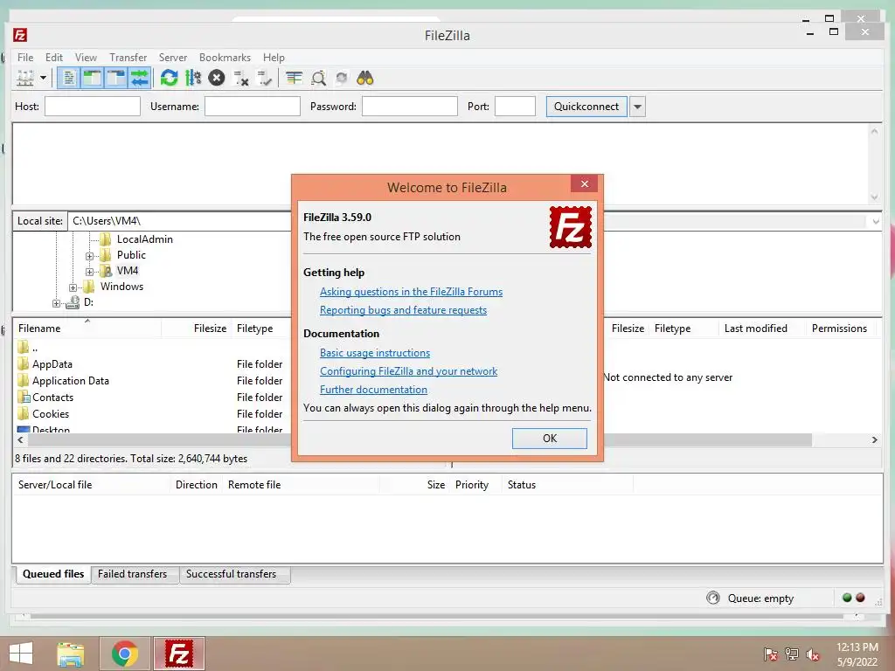The height and width of the screenshot is (671, 895).
Task: Open the Edit menu
Action: coord(53,57)
